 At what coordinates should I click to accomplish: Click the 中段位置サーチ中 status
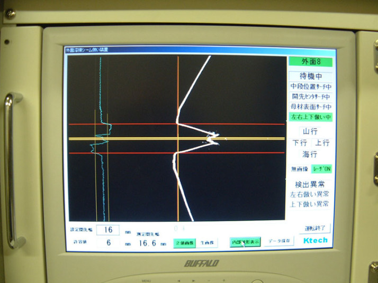coord(310,86)
